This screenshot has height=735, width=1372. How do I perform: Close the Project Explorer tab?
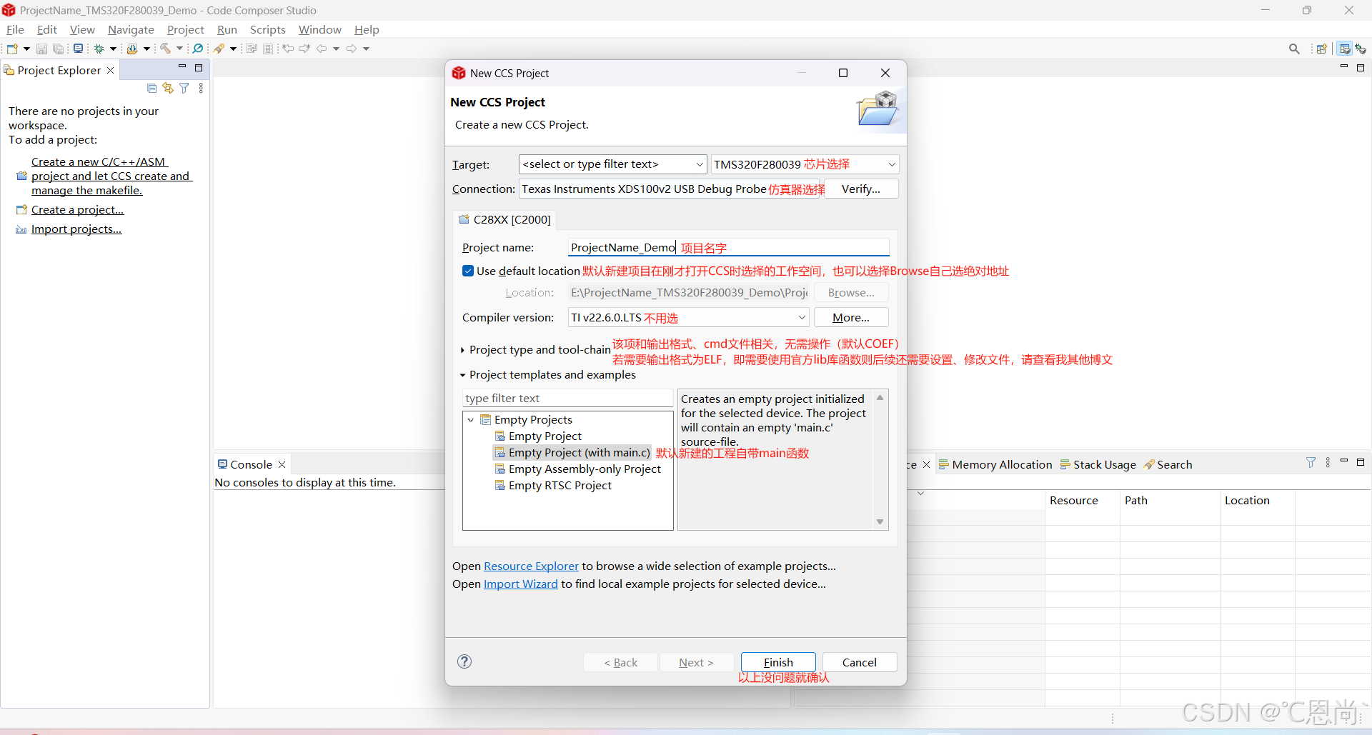(x=110, y=70)
